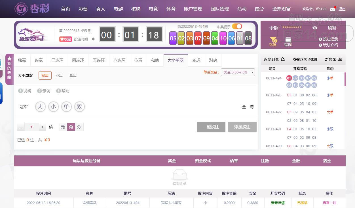
Task: Switch to the 龙虎 play tab
Action: 196,60
